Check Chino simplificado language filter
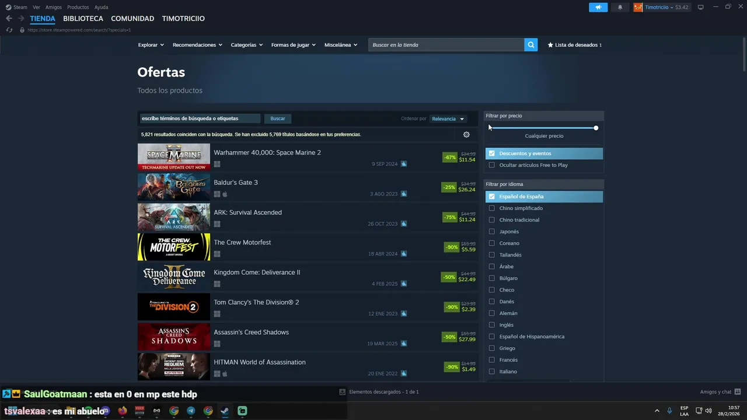 pyautogui.click(x=492, y=208)
